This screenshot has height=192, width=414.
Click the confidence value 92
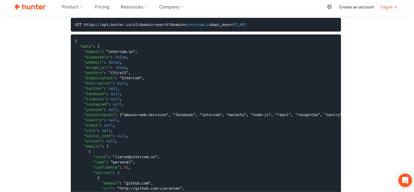[126, 168]
